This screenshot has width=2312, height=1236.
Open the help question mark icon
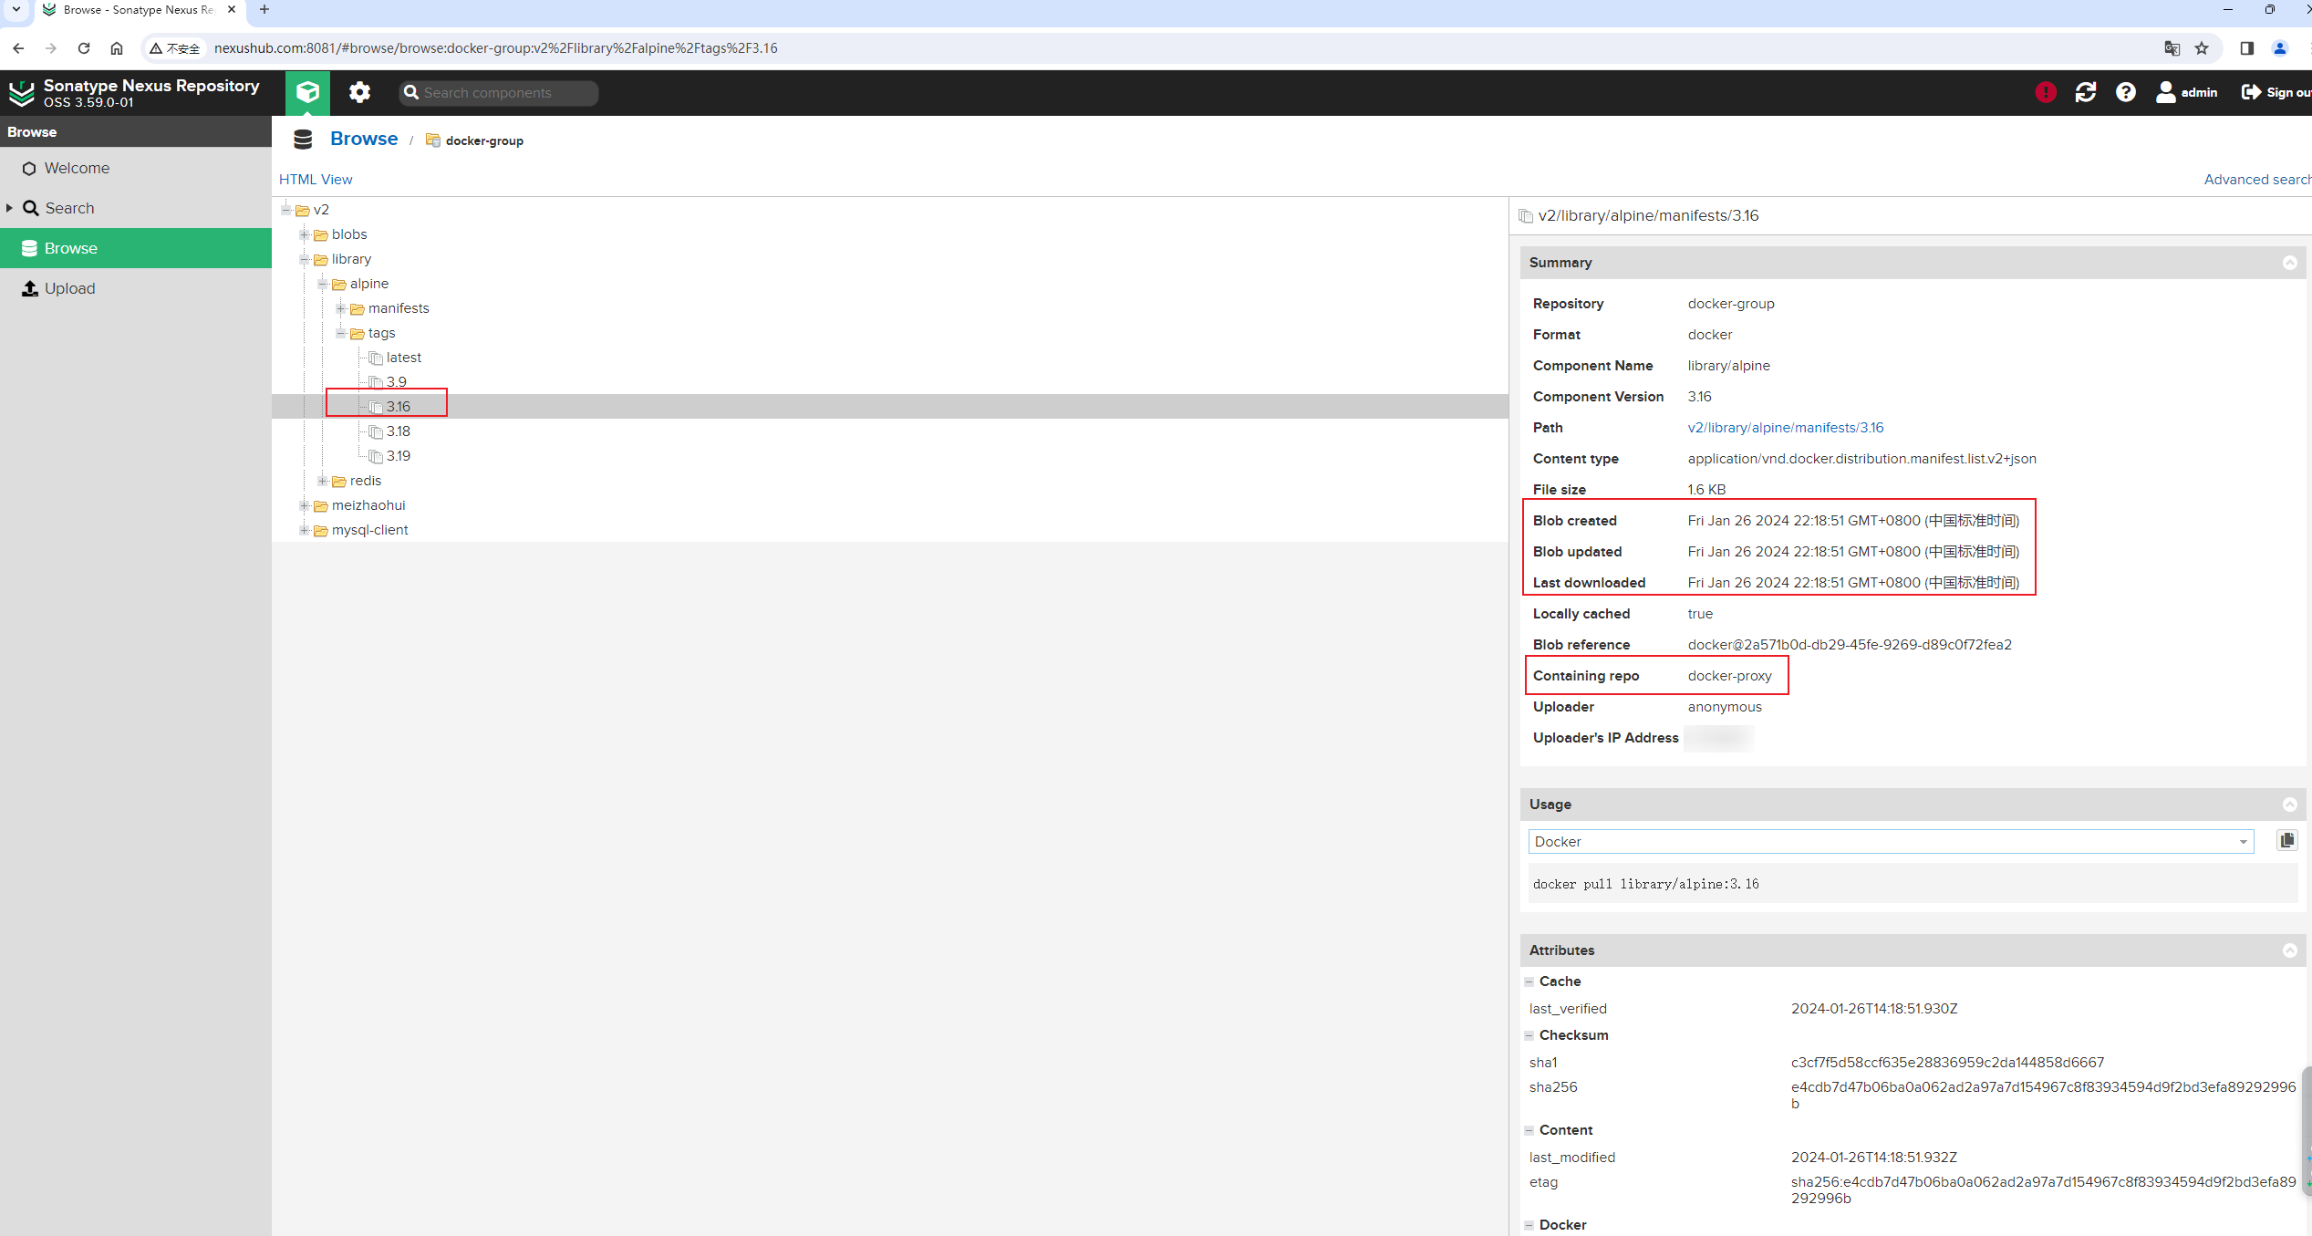click(2126, 92)
